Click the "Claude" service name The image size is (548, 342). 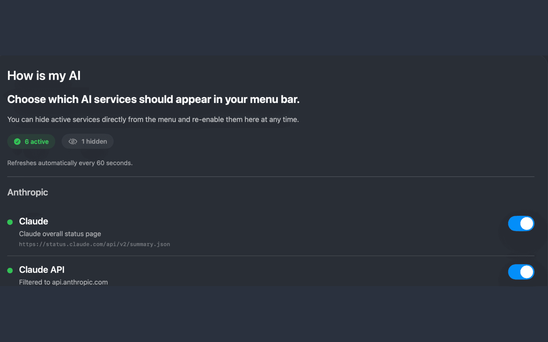click(33, 222)
